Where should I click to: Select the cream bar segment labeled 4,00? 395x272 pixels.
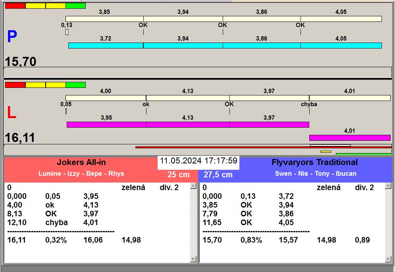click(x=106, y=98)
